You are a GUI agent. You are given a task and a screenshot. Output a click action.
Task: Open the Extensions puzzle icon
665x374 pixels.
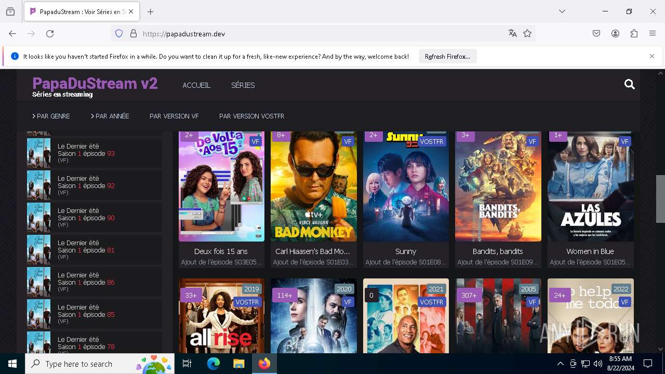(x=634, y=34)
